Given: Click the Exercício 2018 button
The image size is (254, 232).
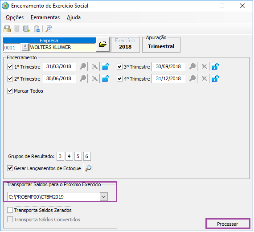Looking at the screenshot, I should pos(125,44).
